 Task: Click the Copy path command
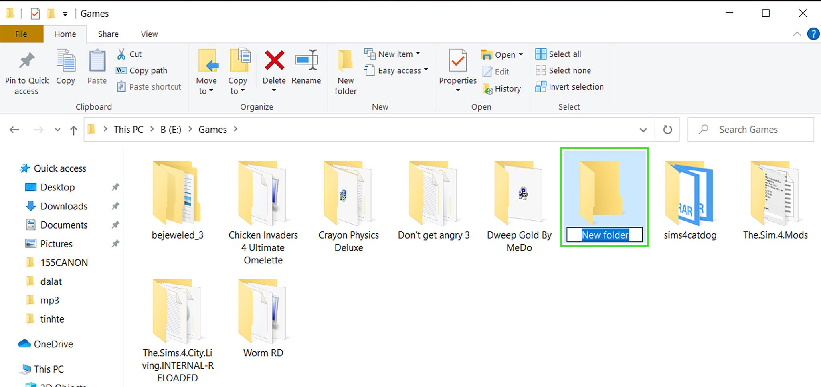(x=142, y=70)
